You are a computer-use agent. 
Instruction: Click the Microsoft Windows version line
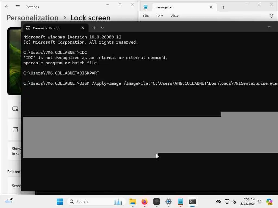point(72,37)
